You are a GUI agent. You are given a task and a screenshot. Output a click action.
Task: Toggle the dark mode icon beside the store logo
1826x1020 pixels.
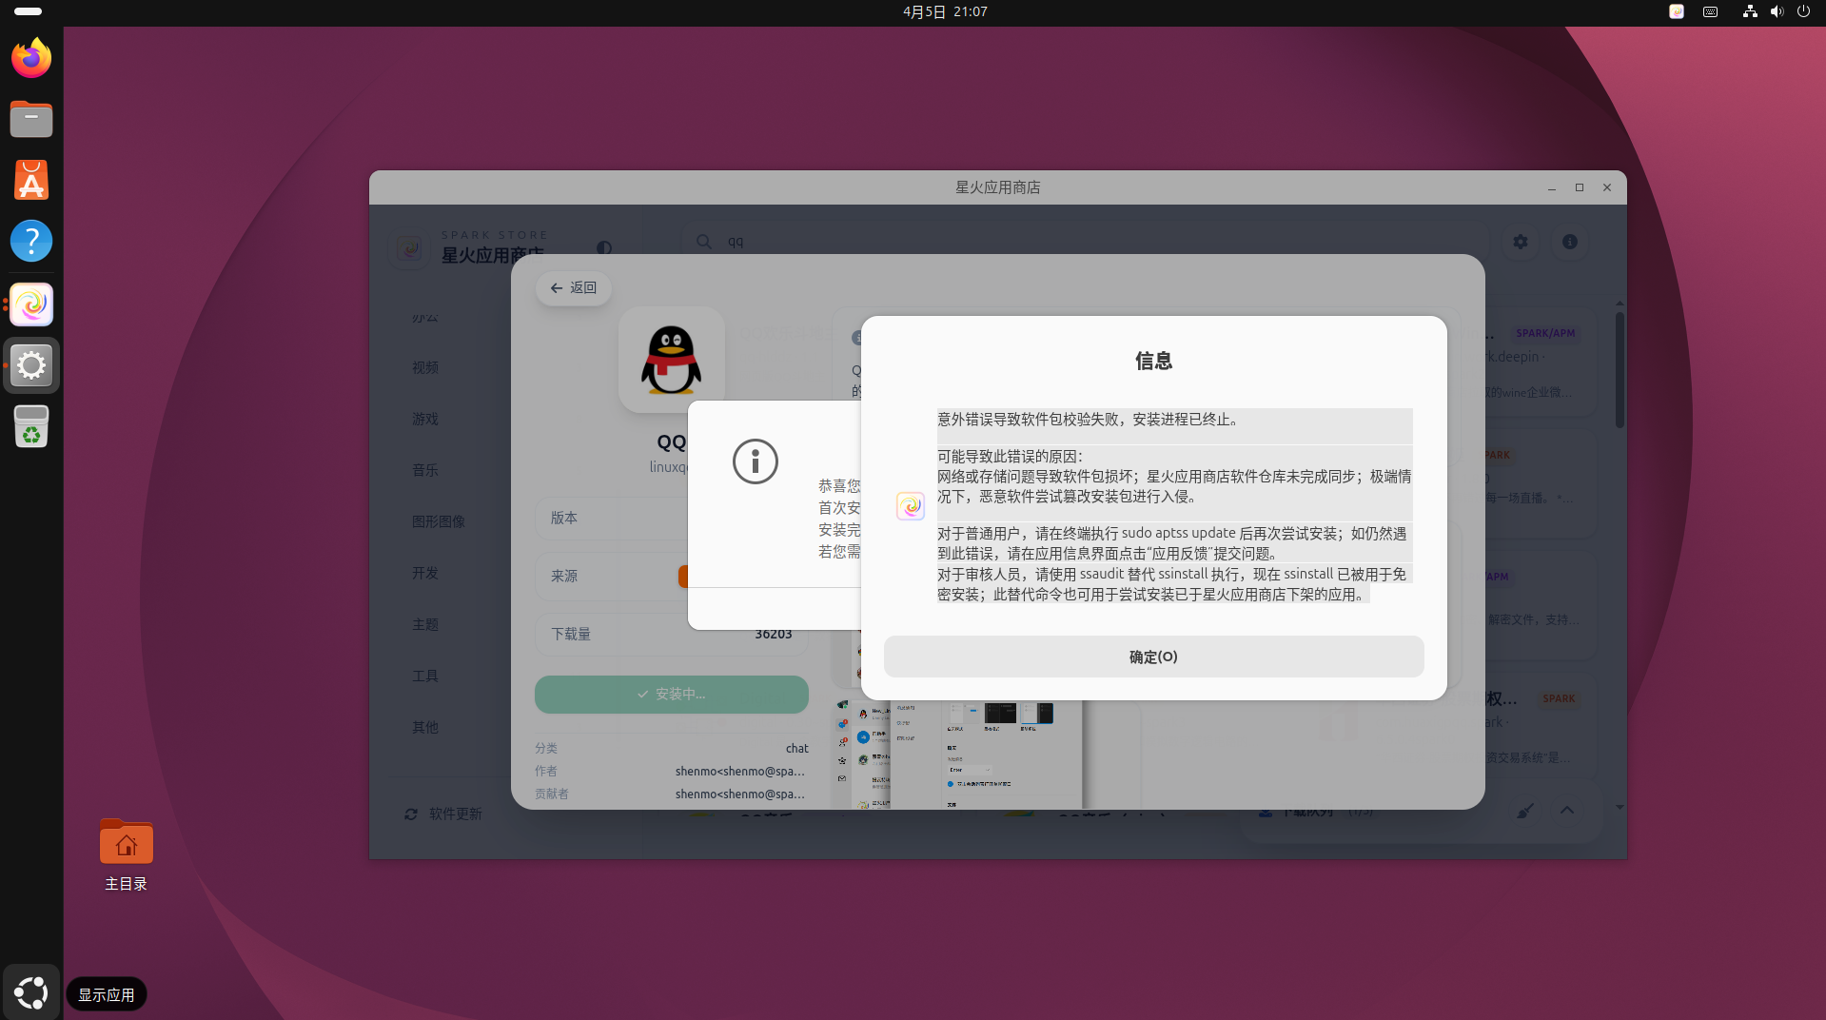tap(604, 247)
